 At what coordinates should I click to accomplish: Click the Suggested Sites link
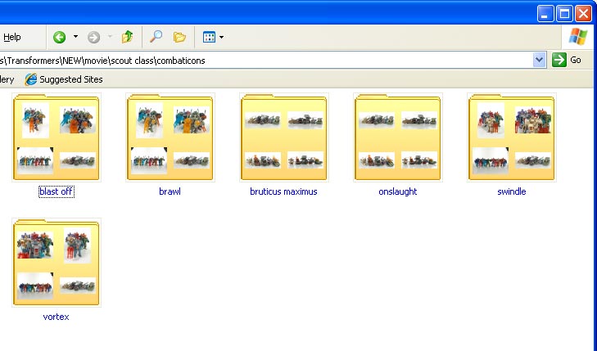[x=64, y=79]
